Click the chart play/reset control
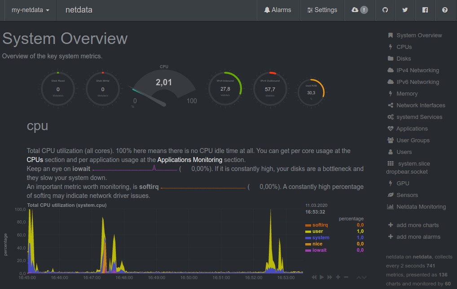Screen dimensions: 457x289 pyautogui.click(x=322, y=277)
